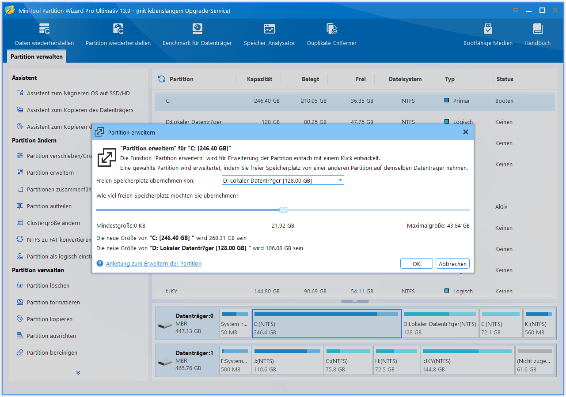The image size is (566, 397).
Task: Click the help question mark icon in dialog
Action: click(x=100, y=263)
